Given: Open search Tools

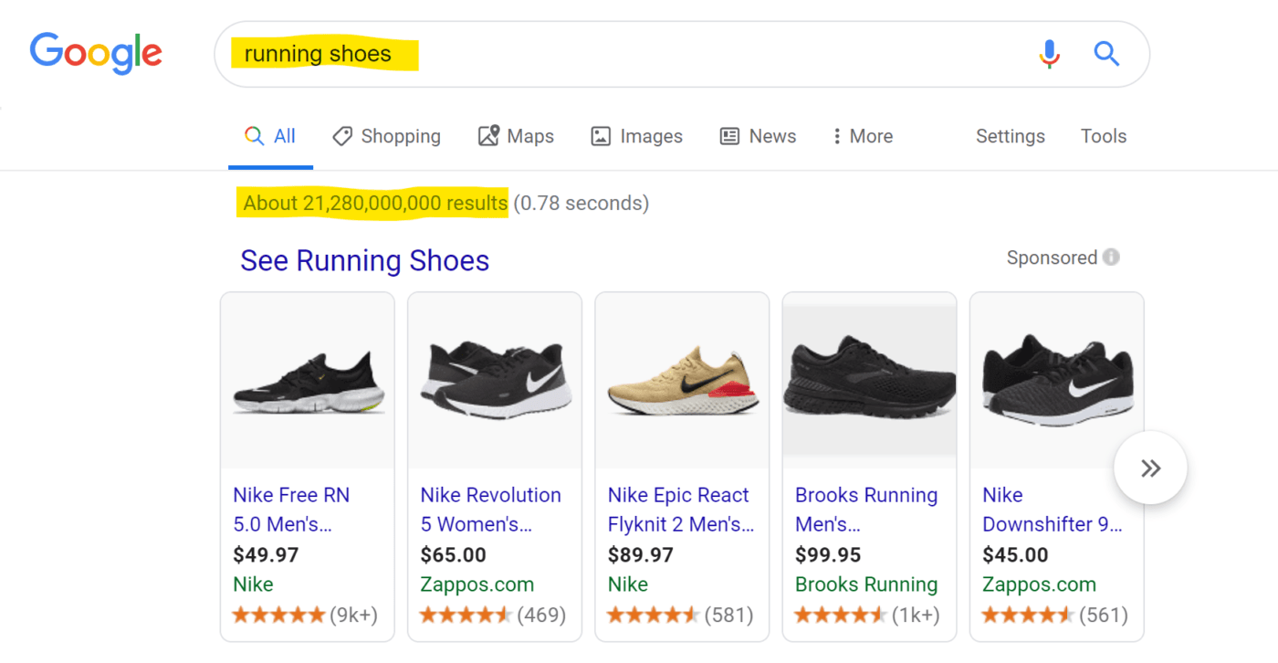Looking at the screenshot, I should click(x=1104, y=136).
